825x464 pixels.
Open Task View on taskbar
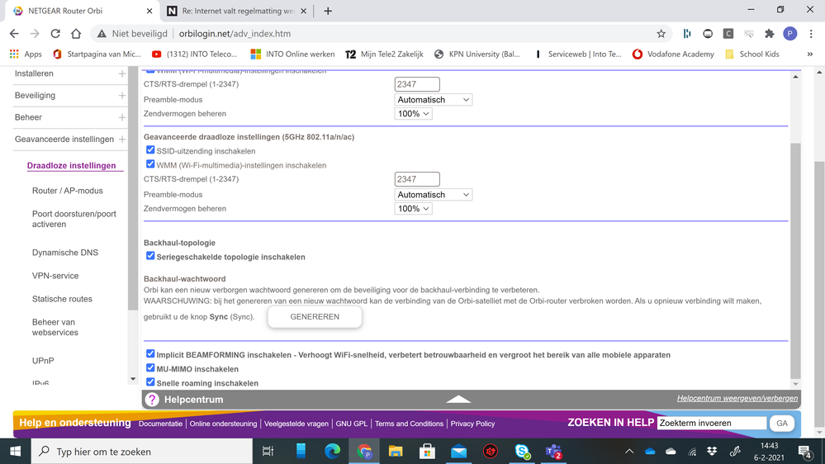[x=268, y=452]
